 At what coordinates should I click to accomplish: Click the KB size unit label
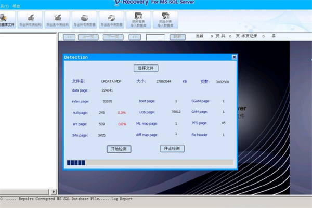click(185, 82)
